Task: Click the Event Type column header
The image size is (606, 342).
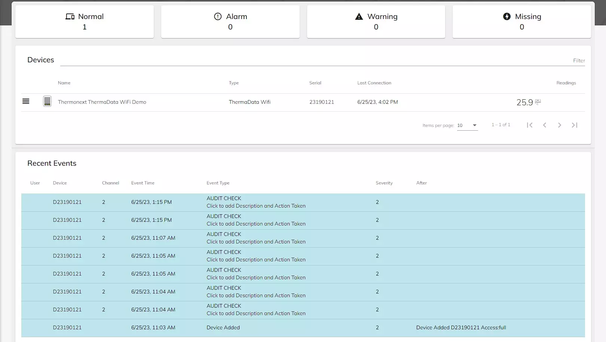Action: tap(218, 183)
